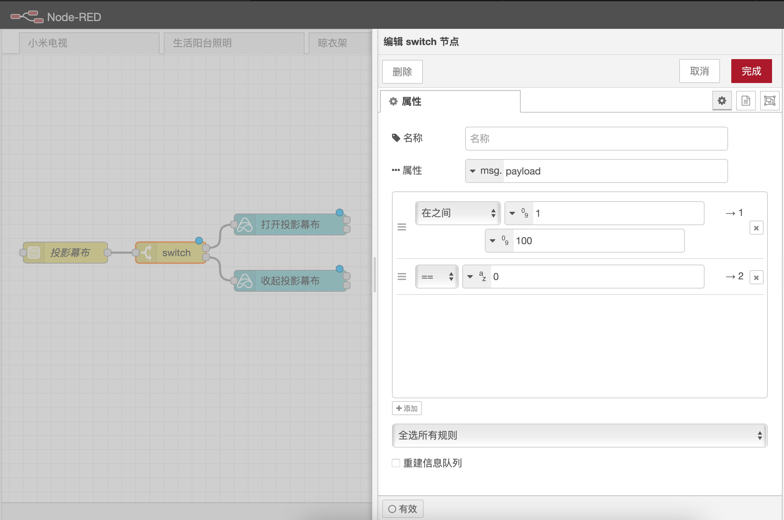Open node description document icon
784x520 pixels.
click(746, 101)
